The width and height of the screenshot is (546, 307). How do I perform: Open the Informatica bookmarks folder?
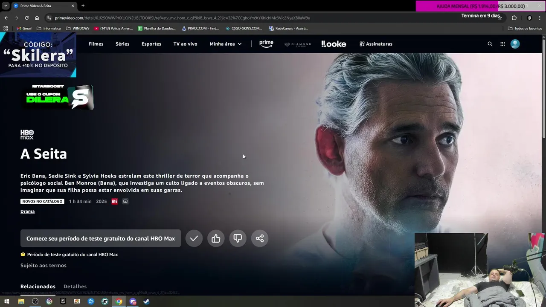tap(49, 29)
